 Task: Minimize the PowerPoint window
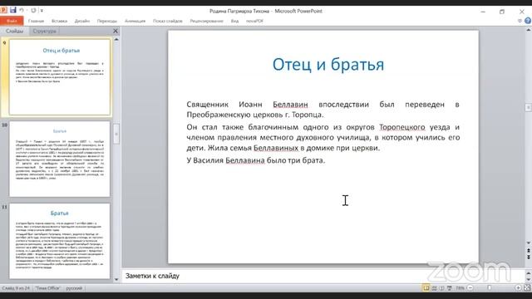click(483, 11)
